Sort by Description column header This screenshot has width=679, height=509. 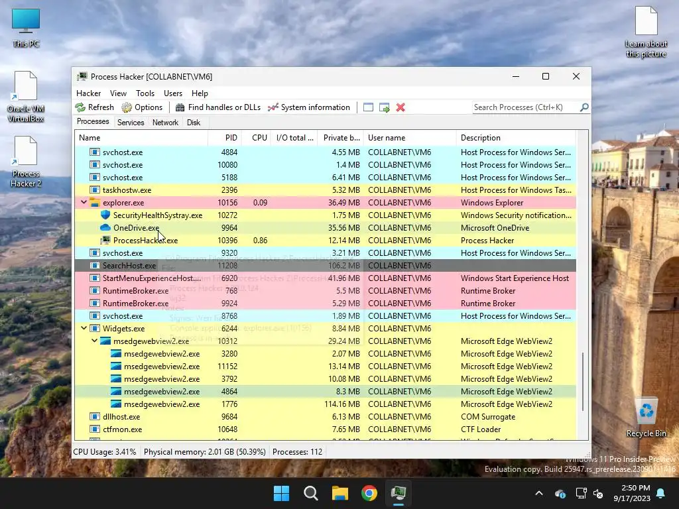516,138
